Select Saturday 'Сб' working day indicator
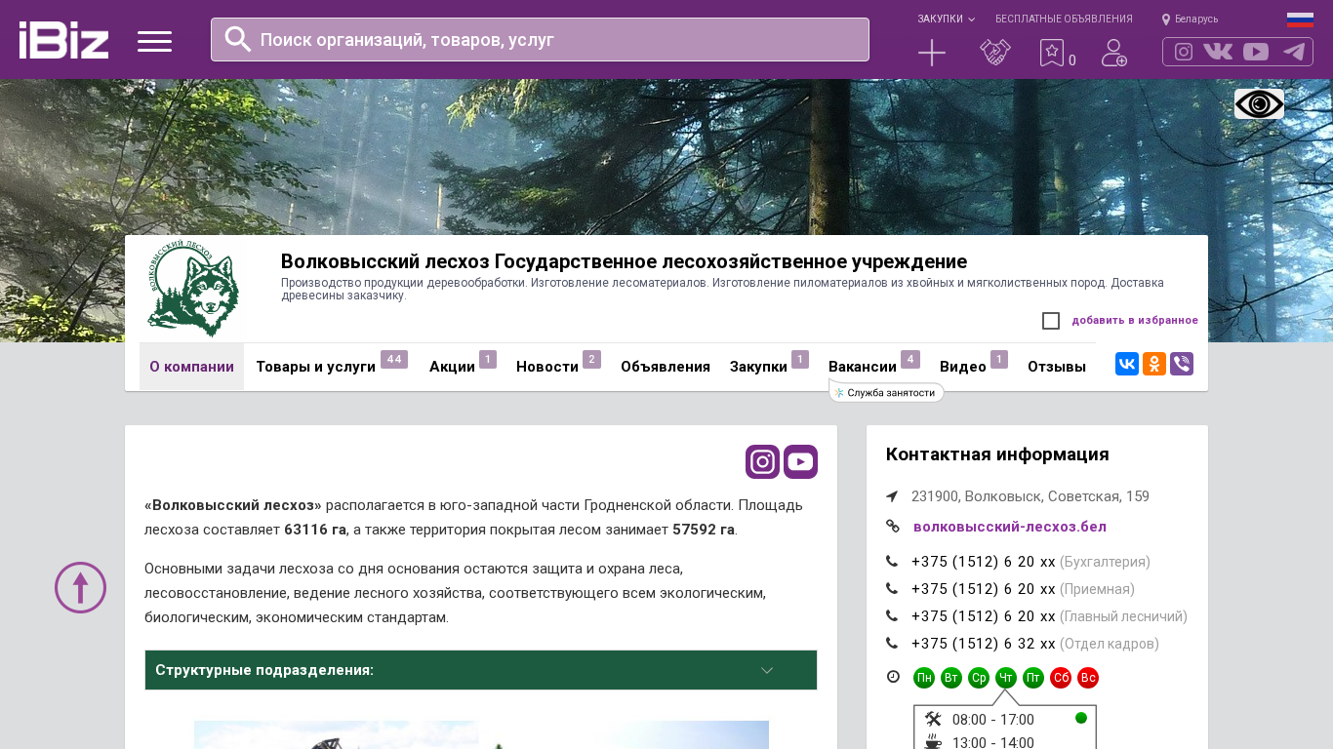This screenshot has width=1333, height=749. (x=1061, y=678)
